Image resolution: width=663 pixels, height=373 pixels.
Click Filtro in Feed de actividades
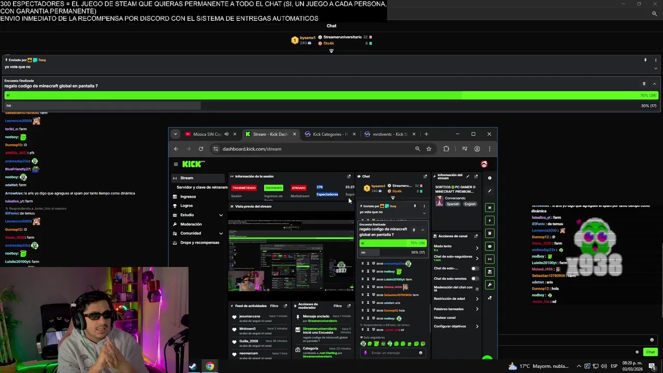274,306
